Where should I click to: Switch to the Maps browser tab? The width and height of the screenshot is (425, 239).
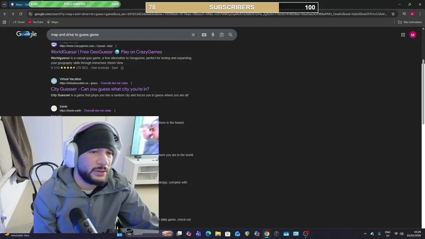click(x=20, y=4)
